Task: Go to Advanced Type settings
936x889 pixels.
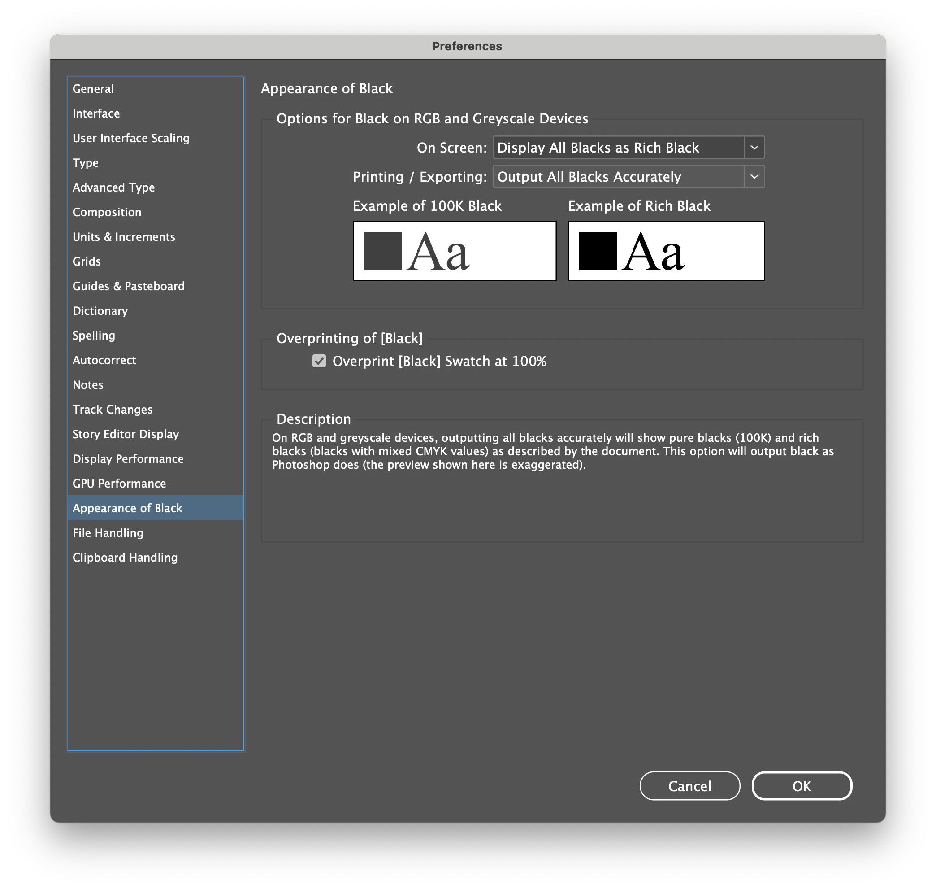Action: point(114,187)
